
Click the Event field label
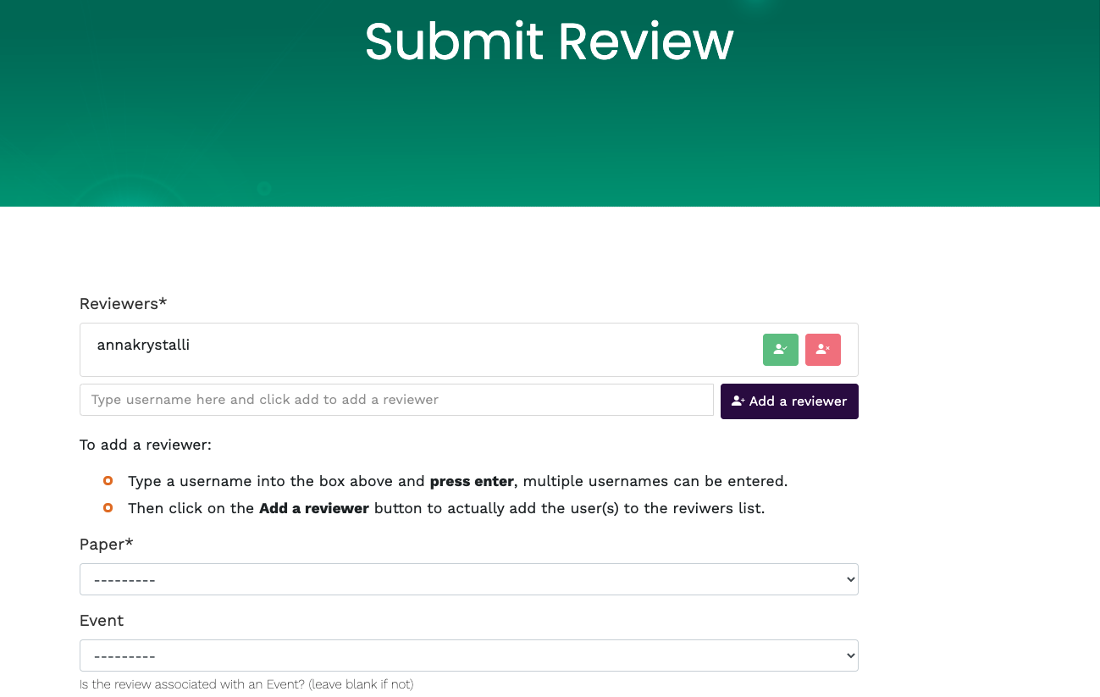102,621
